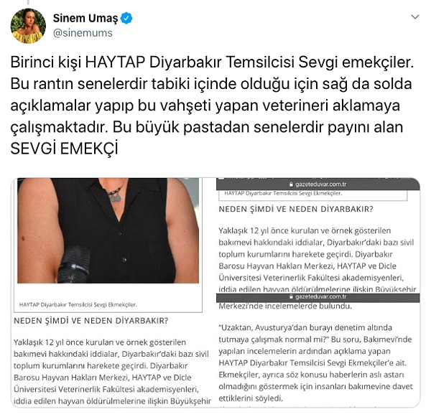
Task: Click the NEDEN ŞİMDİ heading in the right screenshot
Action: [296, 209]
